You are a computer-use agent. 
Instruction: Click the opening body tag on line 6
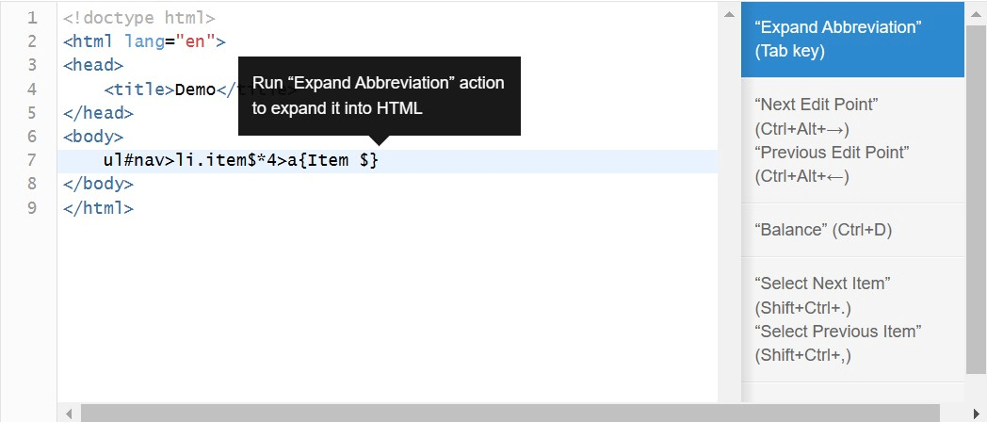[93, 137]
